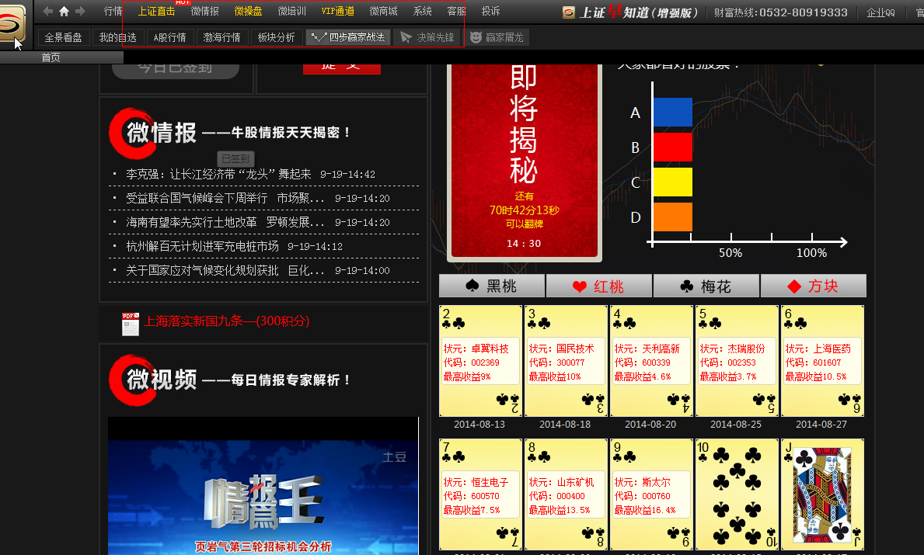Click the 10 of clubs card

pyautogui.click(x=737, y=494)
